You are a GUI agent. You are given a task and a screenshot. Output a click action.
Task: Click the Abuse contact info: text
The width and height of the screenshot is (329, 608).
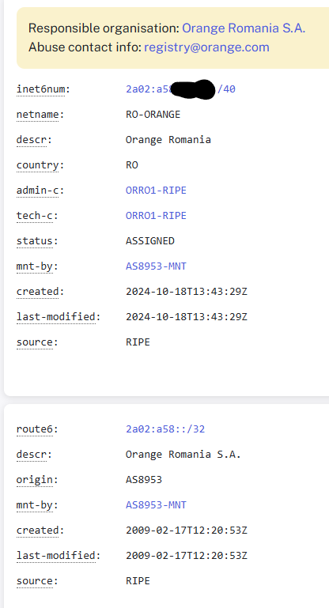tap(85, 47)
